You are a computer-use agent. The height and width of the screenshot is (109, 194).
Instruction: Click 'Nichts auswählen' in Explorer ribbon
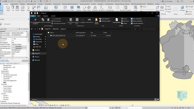[137, 21]
